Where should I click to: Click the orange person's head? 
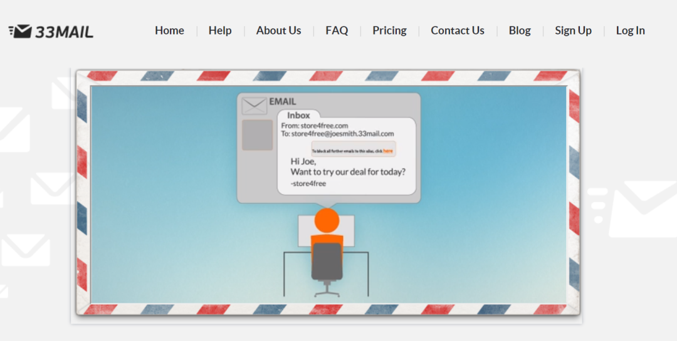(327, 220)
